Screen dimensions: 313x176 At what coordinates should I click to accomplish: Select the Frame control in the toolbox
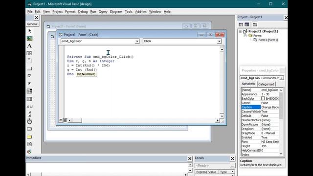coord(29,61)
